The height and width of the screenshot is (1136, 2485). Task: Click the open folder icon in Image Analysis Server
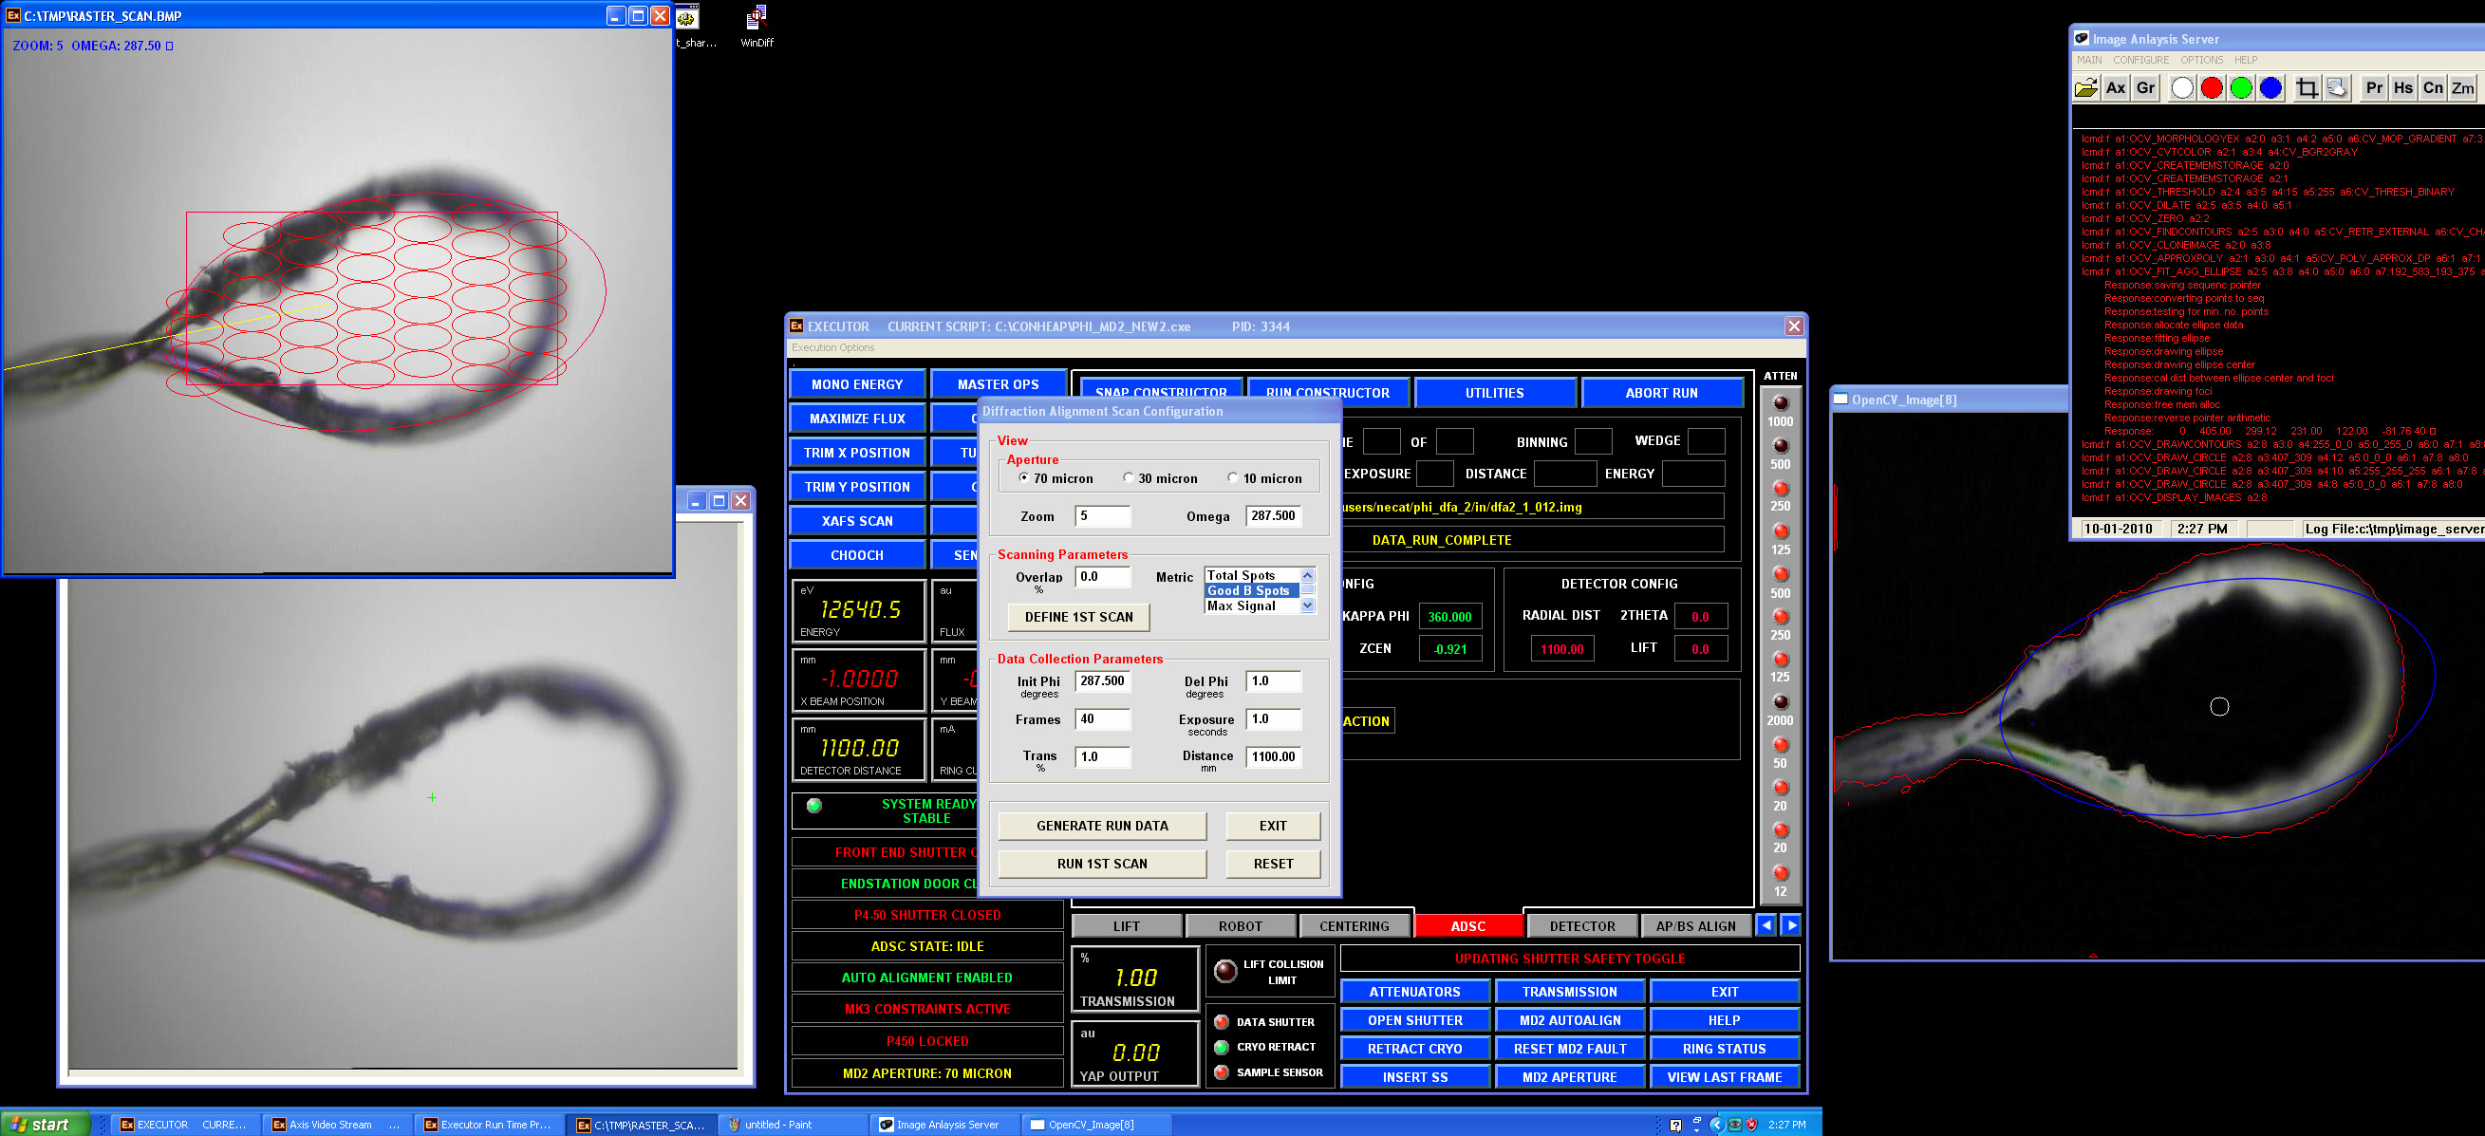pos(2085,87)
